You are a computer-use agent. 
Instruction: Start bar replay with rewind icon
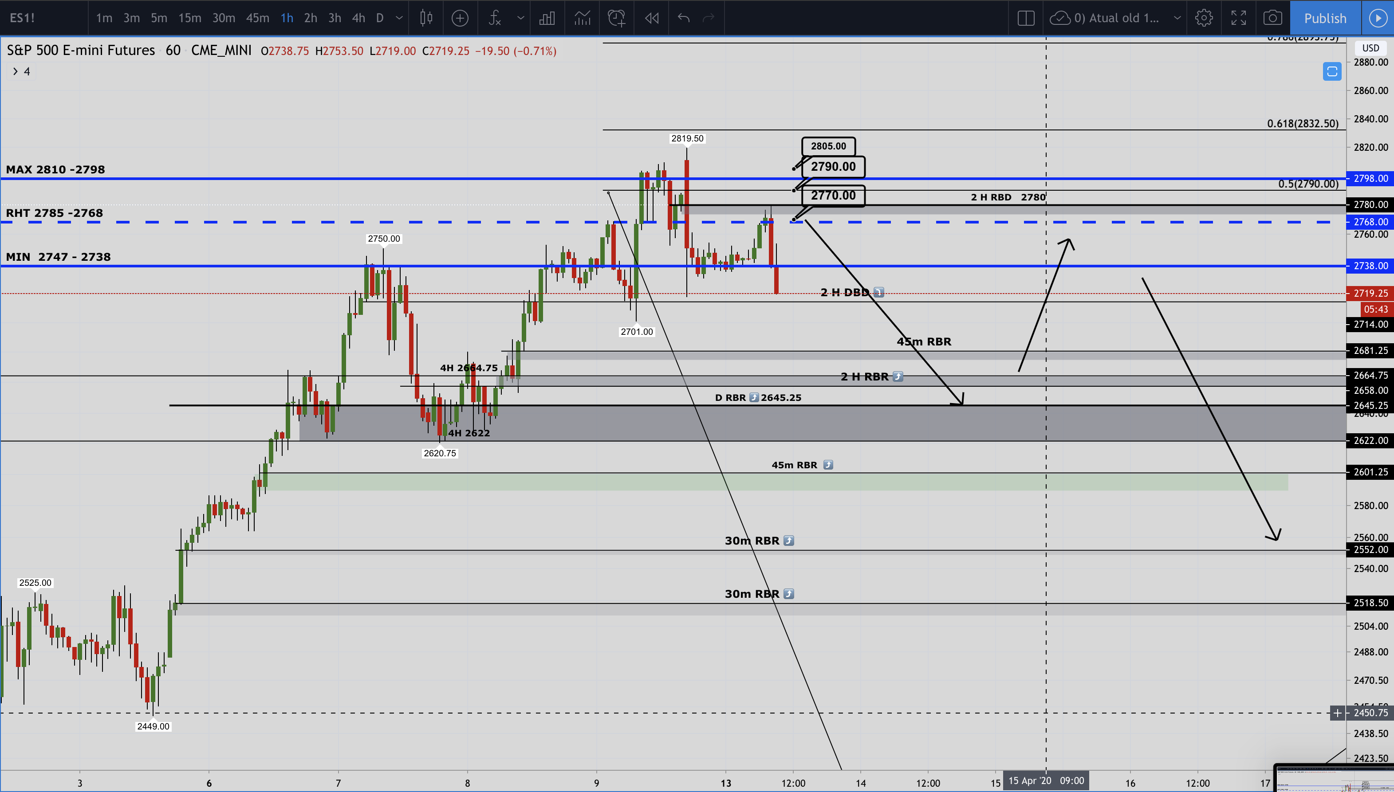[x=651, y=18]
